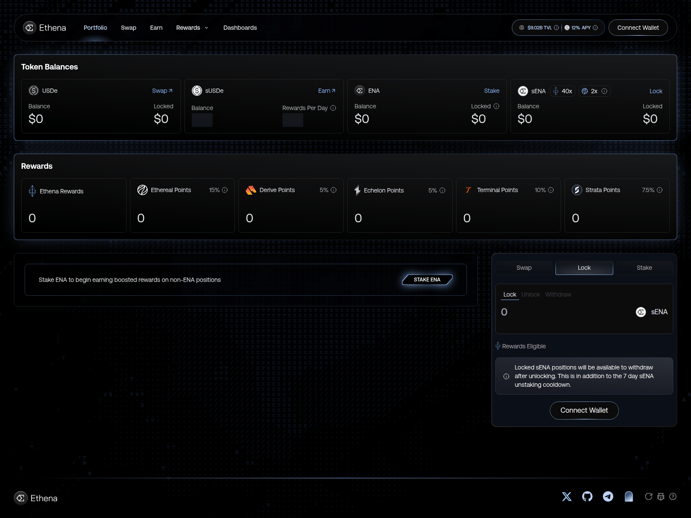Image resolution: width=691 pixels, height=518 pixels.
Task: Click the Rewards Eligible label
Action: [x=524, y=346]
